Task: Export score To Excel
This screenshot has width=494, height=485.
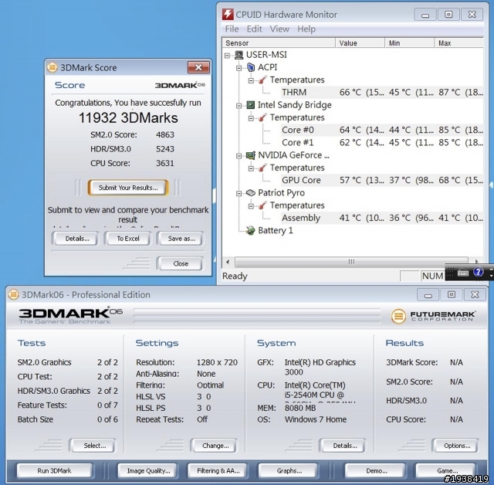Action: coord(128,239)
